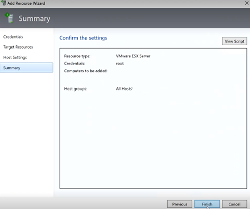The height and width of the screenshot is (209, 250).
Task: Click the All Hosts host group value
Action: [124, 89]
